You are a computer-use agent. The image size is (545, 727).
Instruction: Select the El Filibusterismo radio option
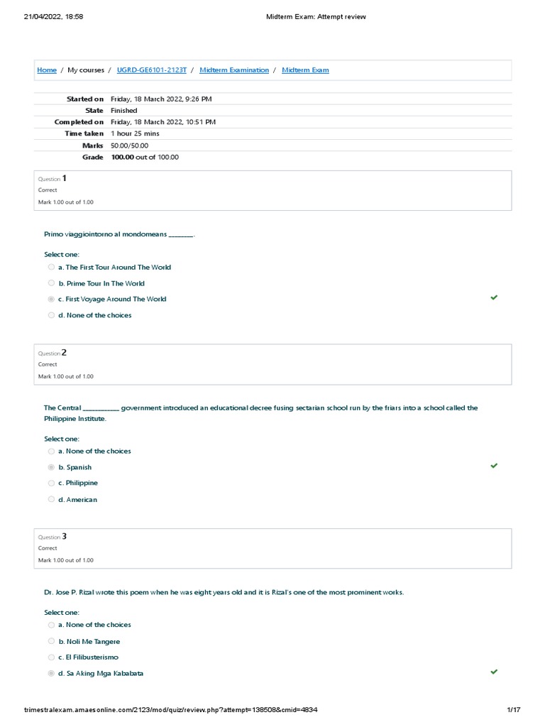(51, 657)
